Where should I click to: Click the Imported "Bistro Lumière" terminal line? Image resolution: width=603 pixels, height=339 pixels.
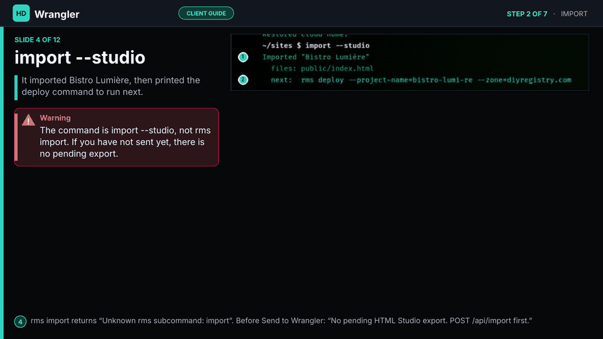click(x=316, y=57)
